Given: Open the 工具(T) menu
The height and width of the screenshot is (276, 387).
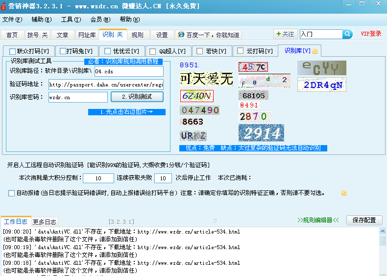Looking at the screenshot, I should click(x=71, y=20).
